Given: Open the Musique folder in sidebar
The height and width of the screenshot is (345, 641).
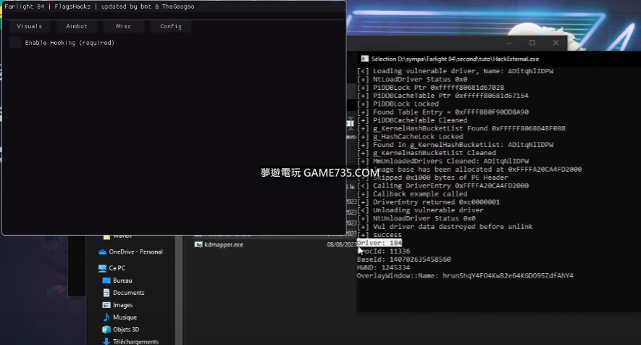Looking at the screenshot, I should pyautogui.click(x=106, y=317).
